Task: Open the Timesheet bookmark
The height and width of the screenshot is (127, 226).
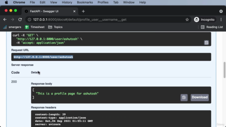Action: [x=35, y=27]
